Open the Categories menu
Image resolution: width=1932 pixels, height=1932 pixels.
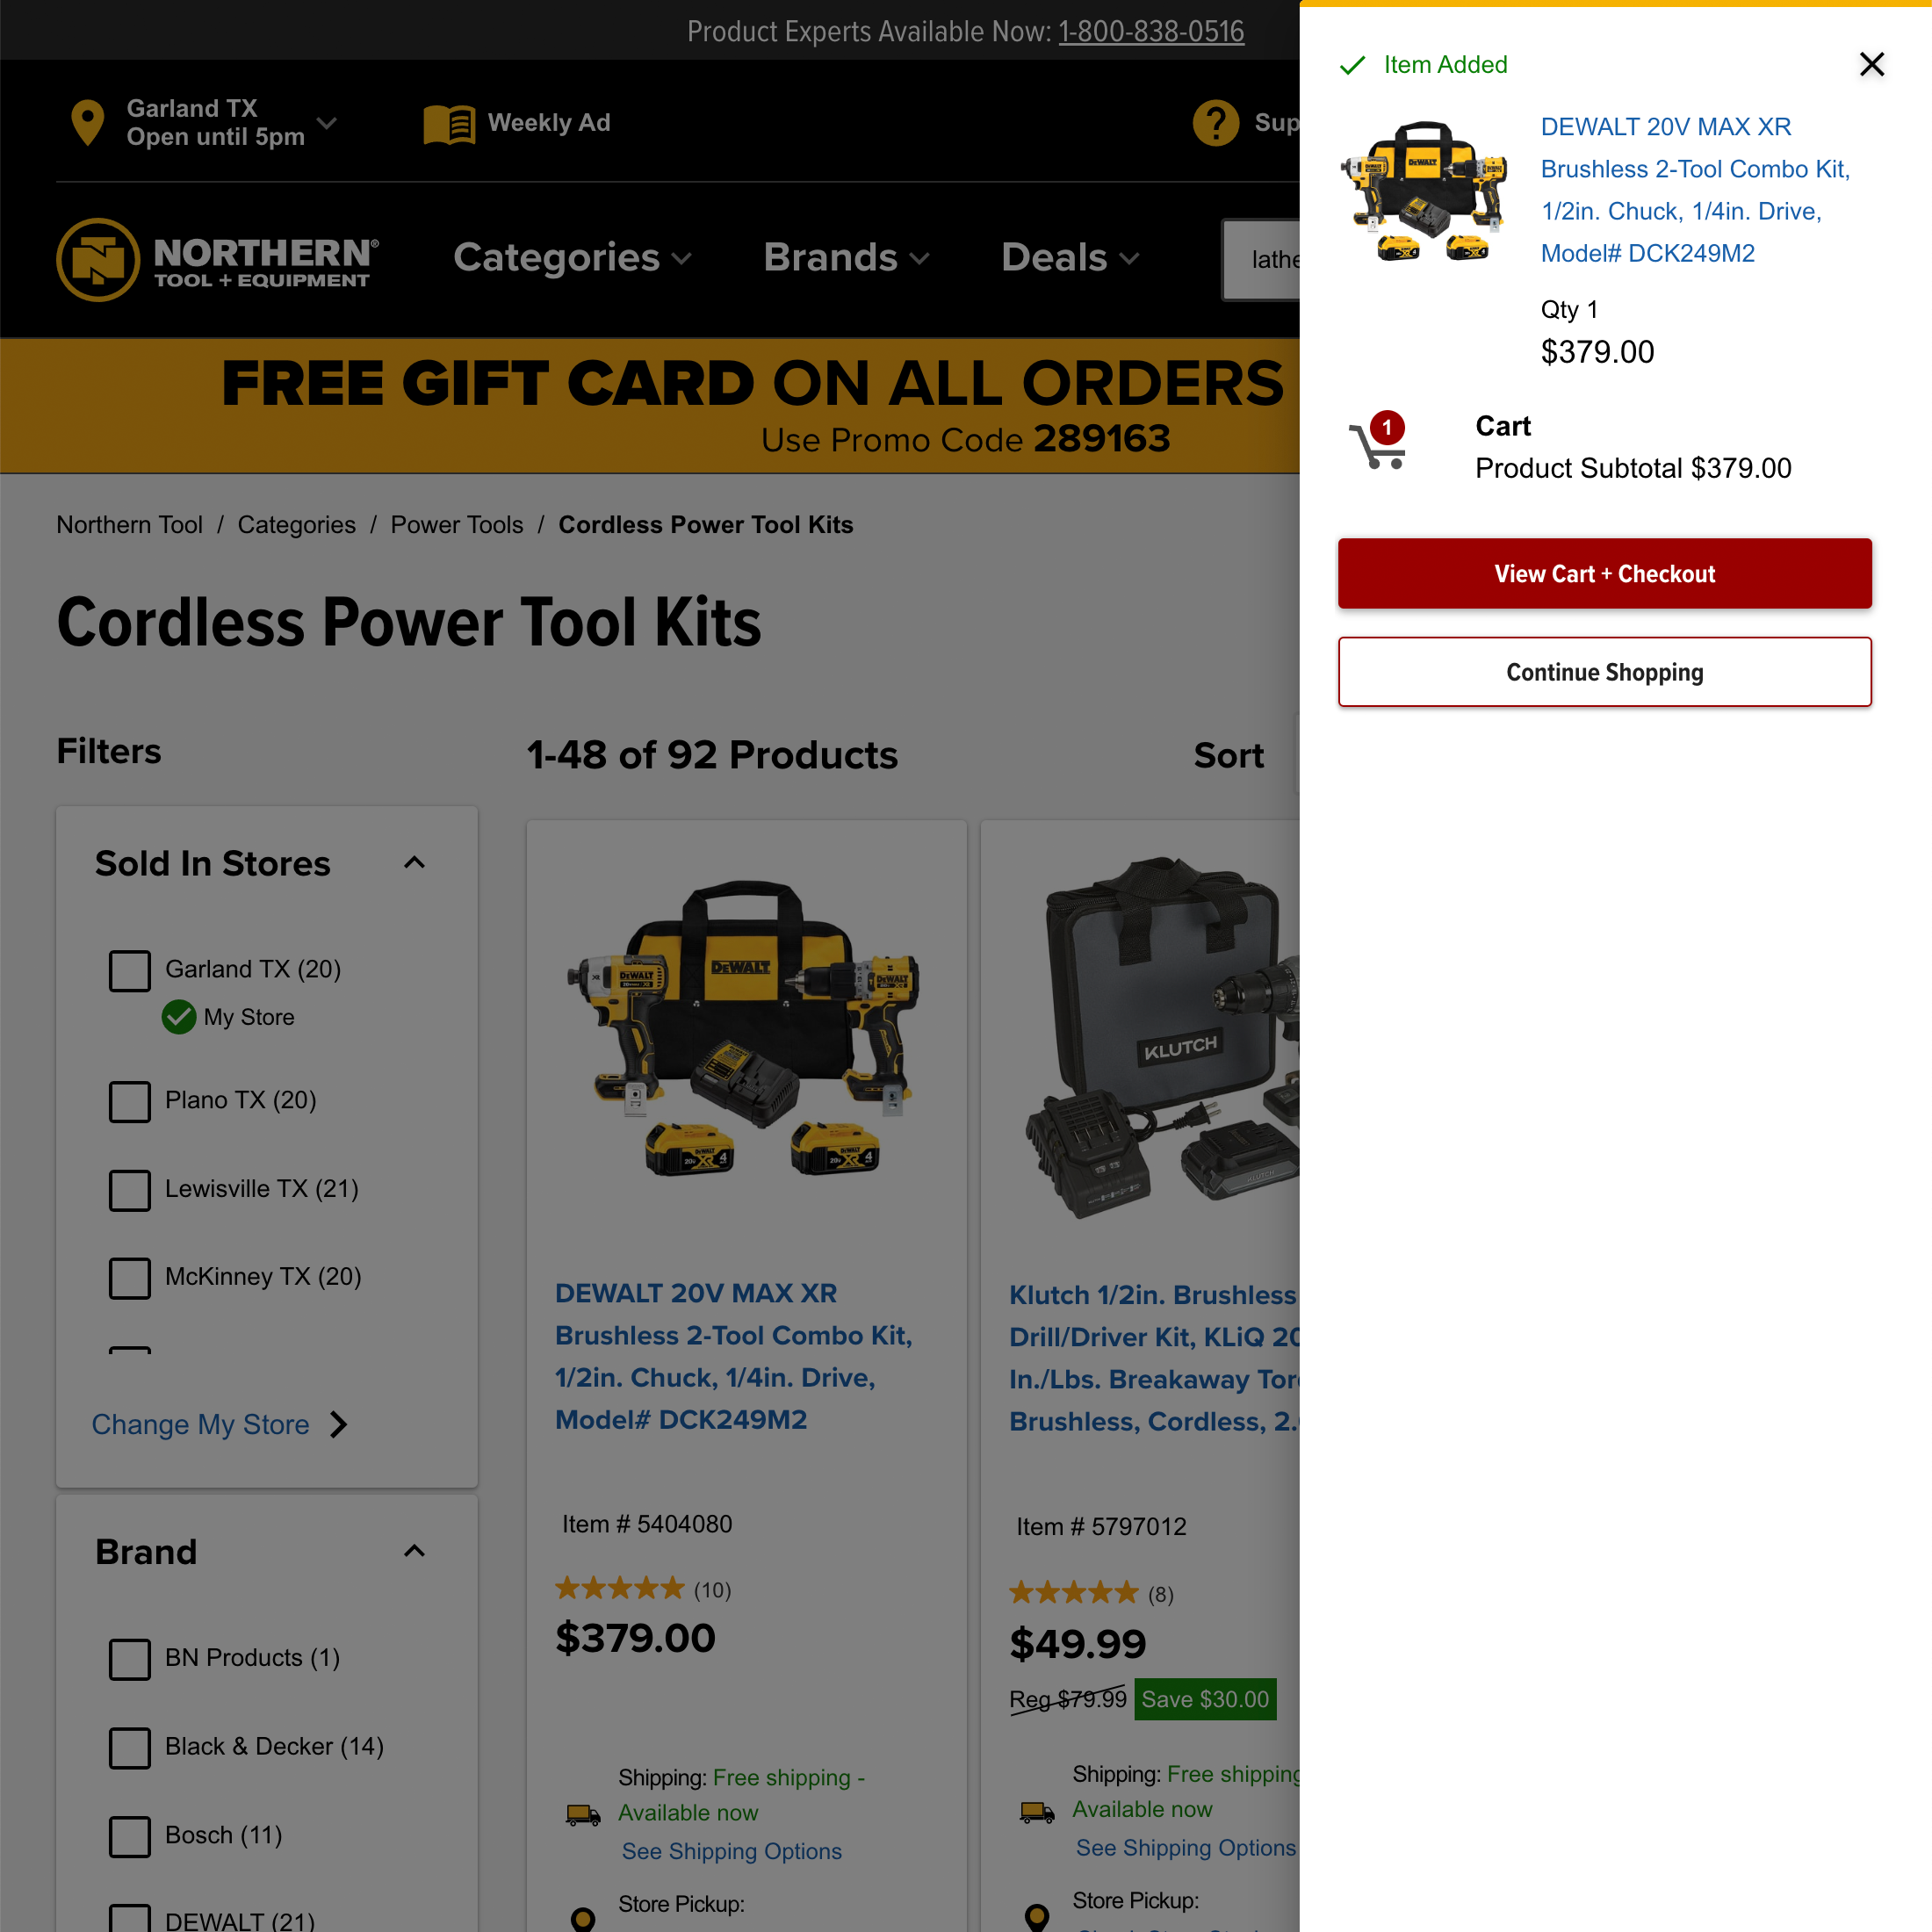tap(572, 258)
